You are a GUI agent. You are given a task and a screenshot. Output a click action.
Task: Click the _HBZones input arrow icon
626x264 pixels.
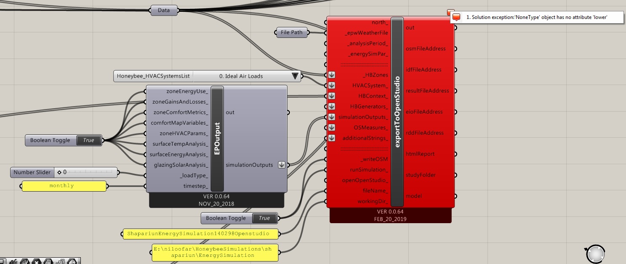click(x=332, y=75)
